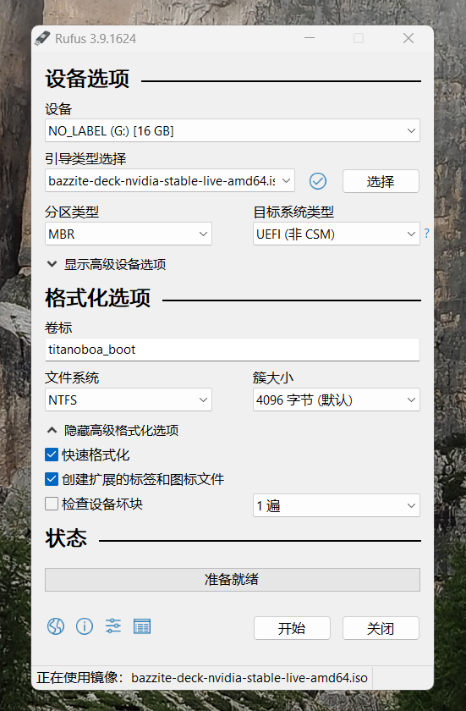
Task: Open the bazzite ISO boot selection dropdown
Action: (x=170, y=181)
